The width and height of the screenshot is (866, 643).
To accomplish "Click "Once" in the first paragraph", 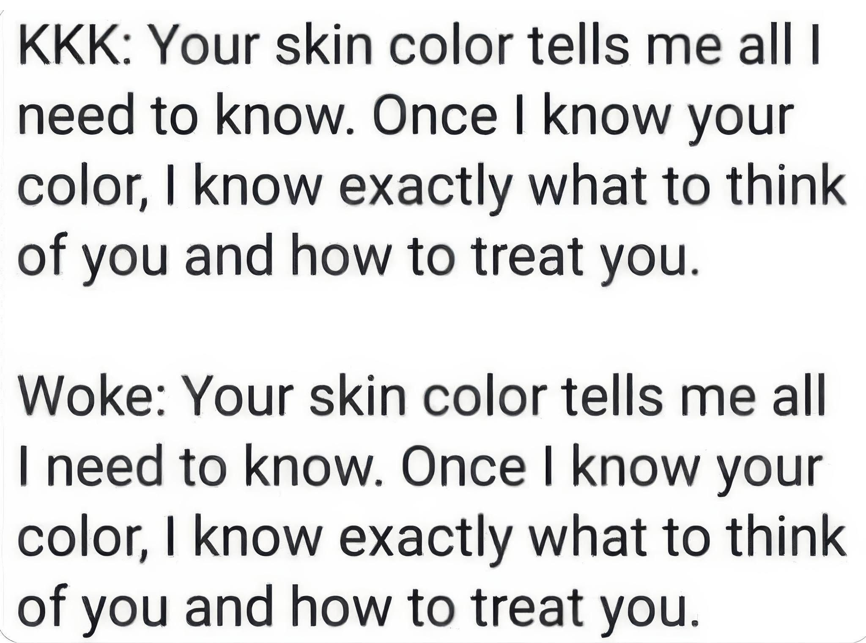I will pos(438,118).
